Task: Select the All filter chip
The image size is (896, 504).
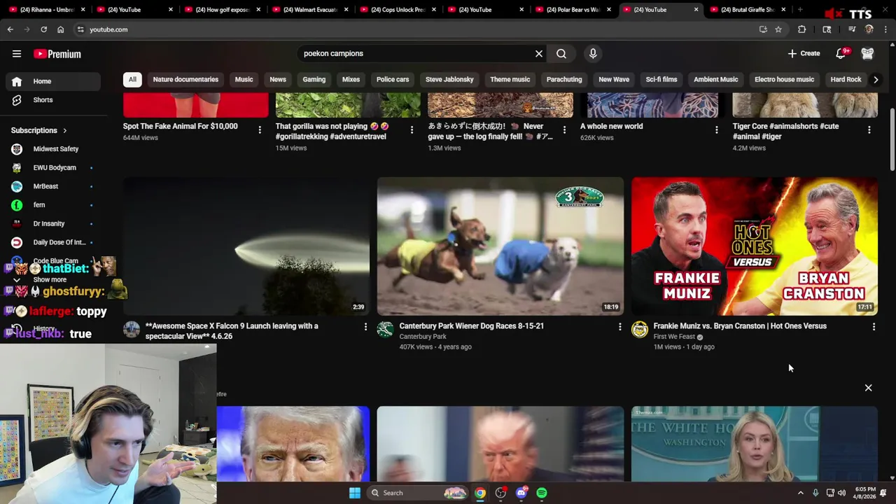Action: pos(132,79)
